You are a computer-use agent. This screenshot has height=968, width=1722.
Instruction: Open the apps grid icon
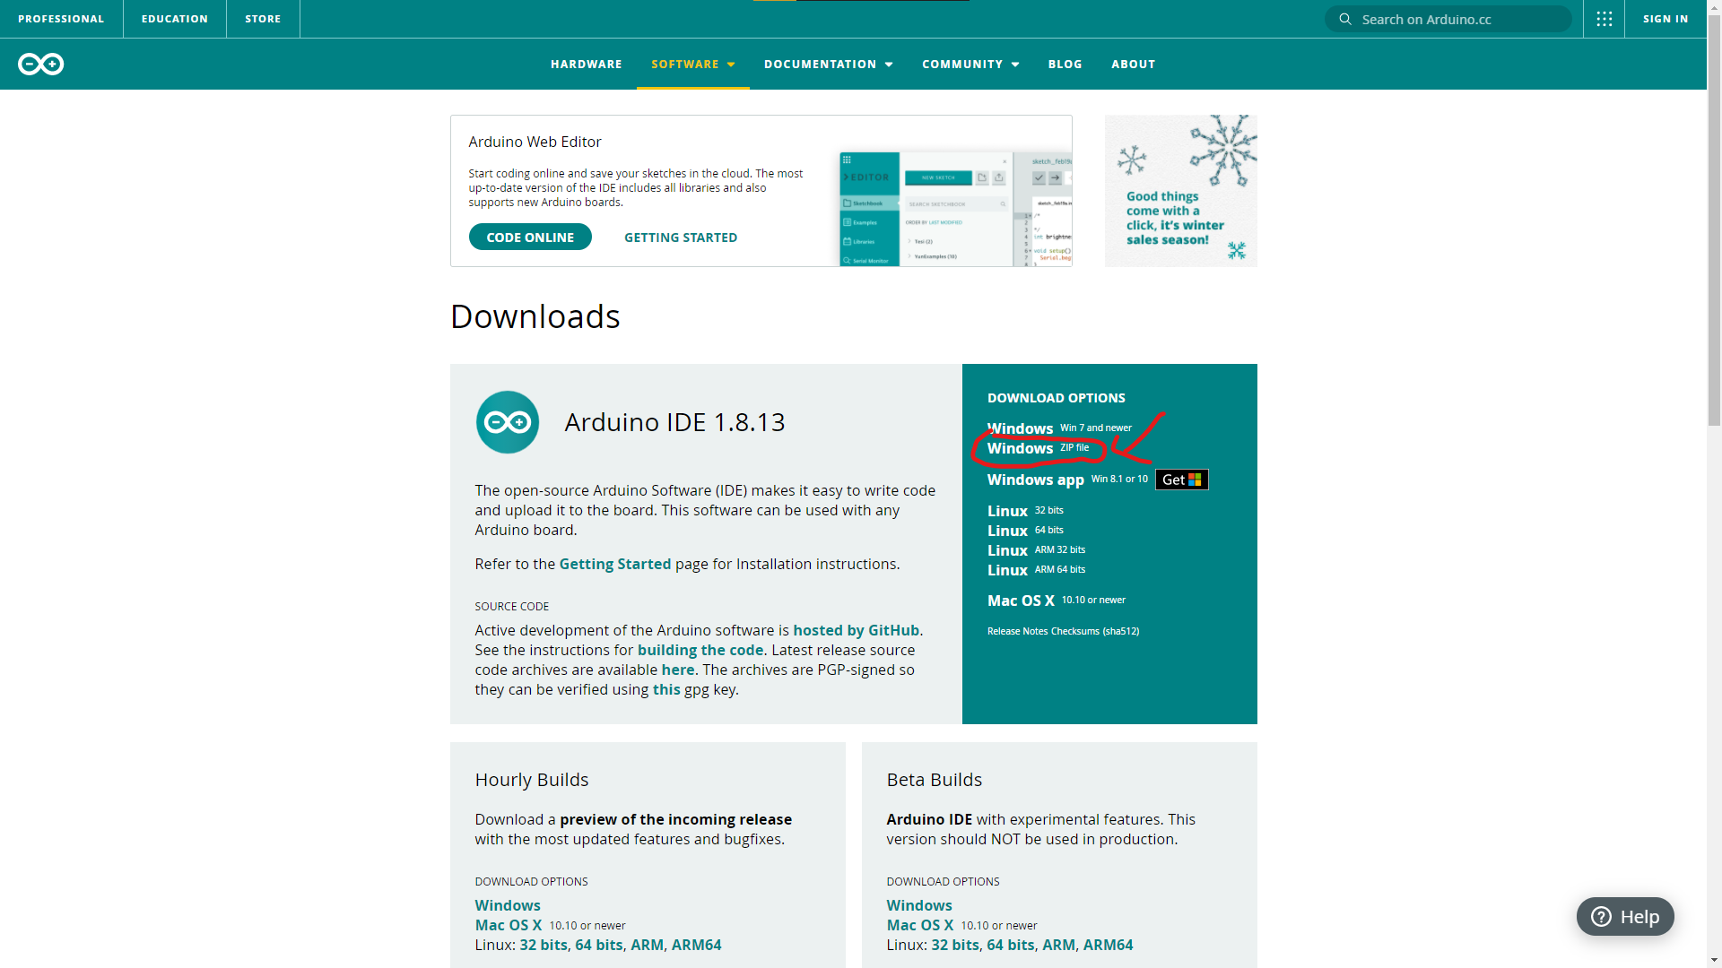point(1605,19)
